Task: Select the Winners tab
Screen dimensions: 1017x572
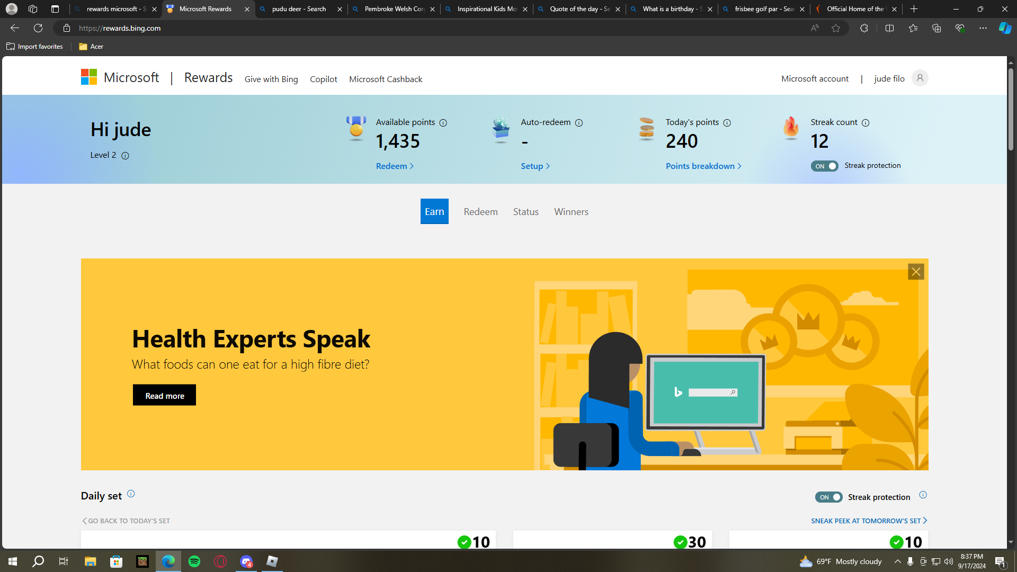Action: 571,212
